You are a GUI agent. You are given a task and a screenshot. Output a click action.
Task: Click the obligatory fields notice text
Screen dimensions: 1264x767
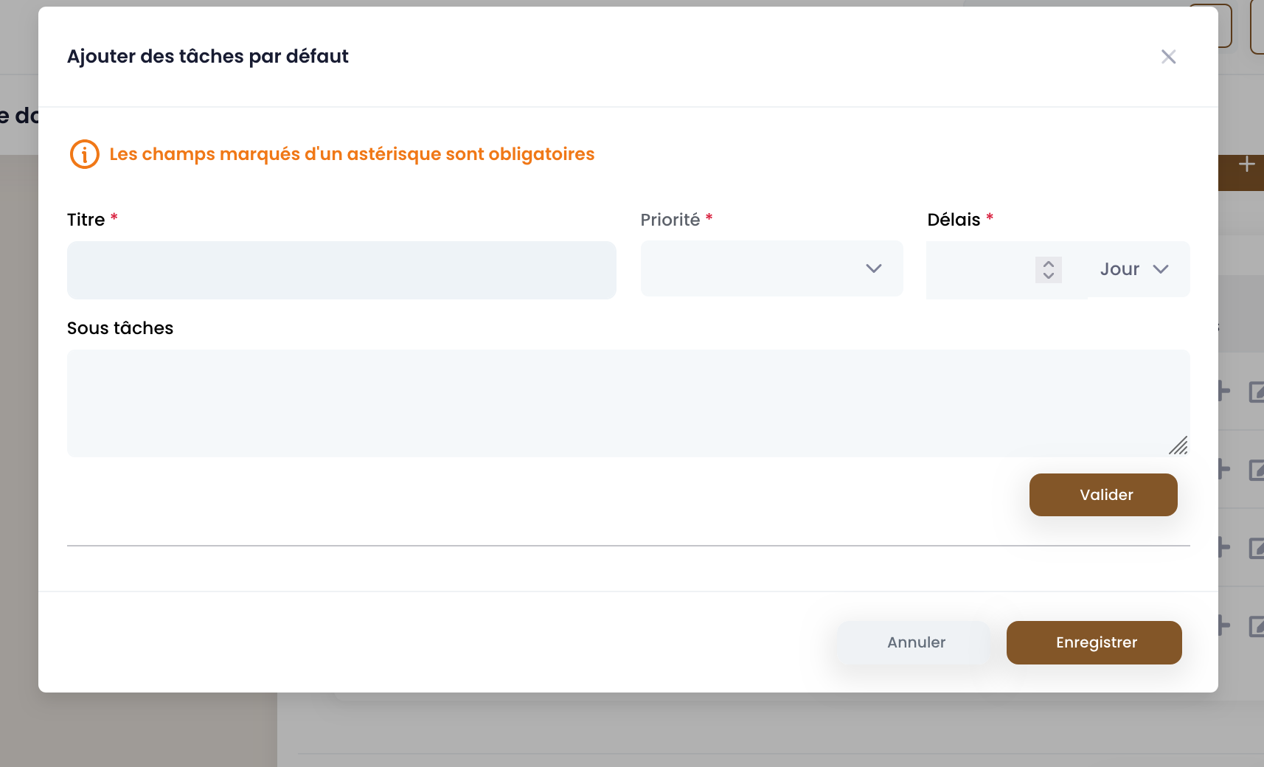(x=352, y=154)
